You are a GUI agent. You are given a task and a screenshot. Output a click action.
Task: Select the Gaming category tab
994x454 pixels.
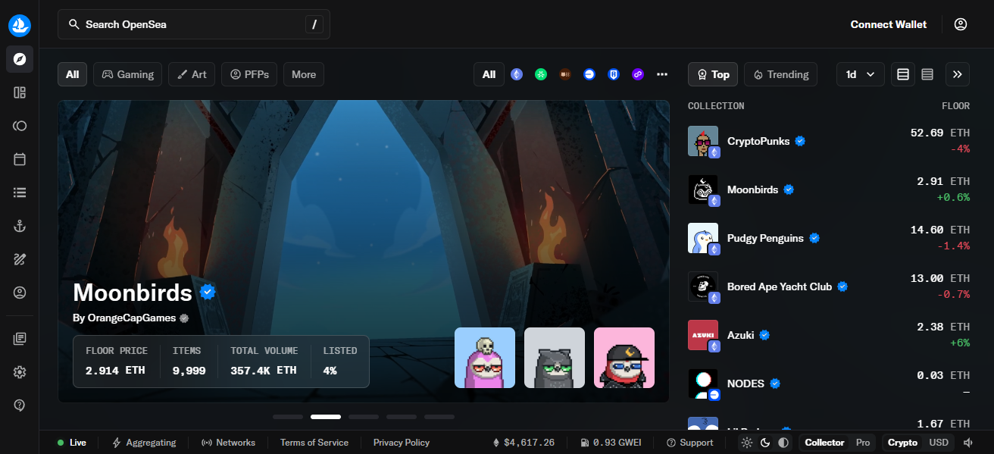(127, 74)
